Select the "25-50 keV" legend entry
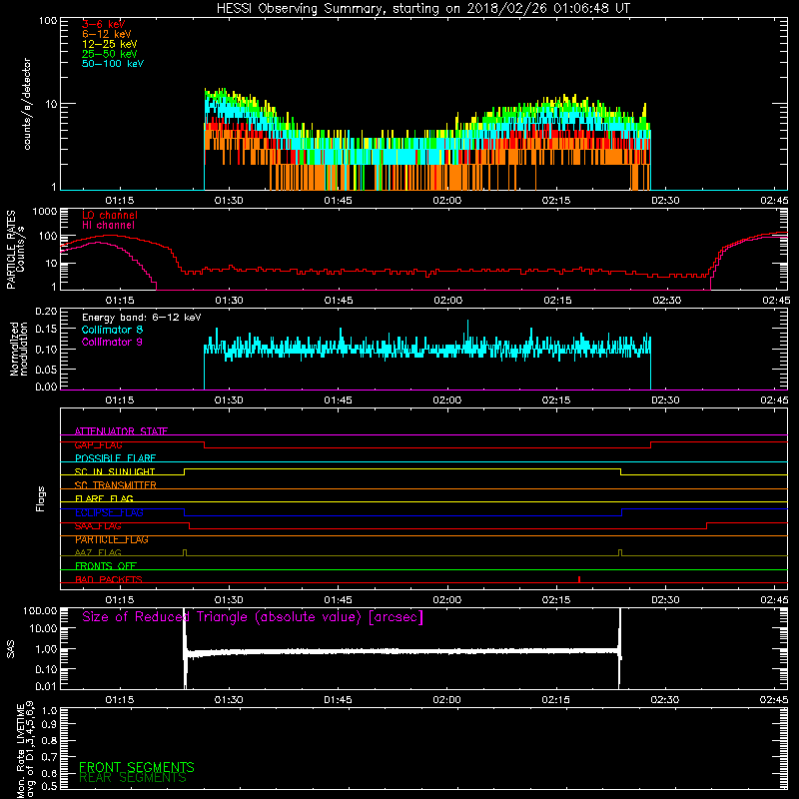The width and height of the screenshot is (799, 799). [x=110, y=54]
